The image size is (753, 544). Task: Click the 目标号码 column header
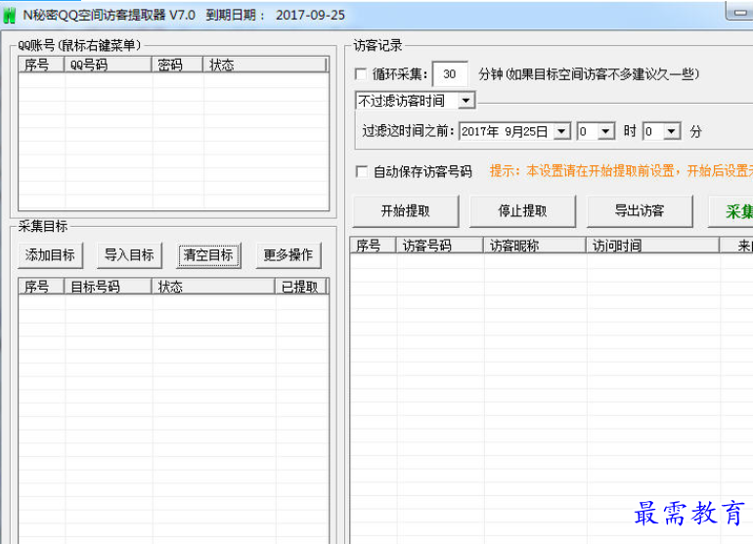click(x=108, y=287)
